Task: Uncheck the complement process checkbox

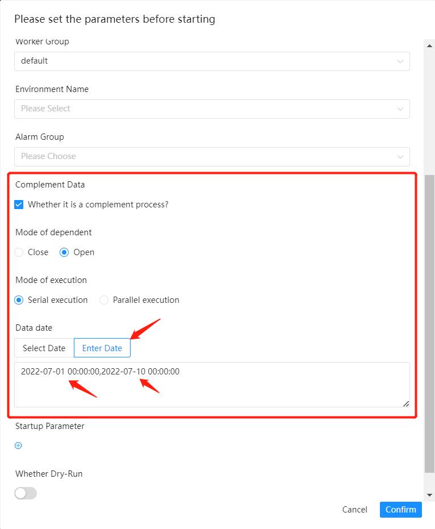Action: [x=19, y=203]
